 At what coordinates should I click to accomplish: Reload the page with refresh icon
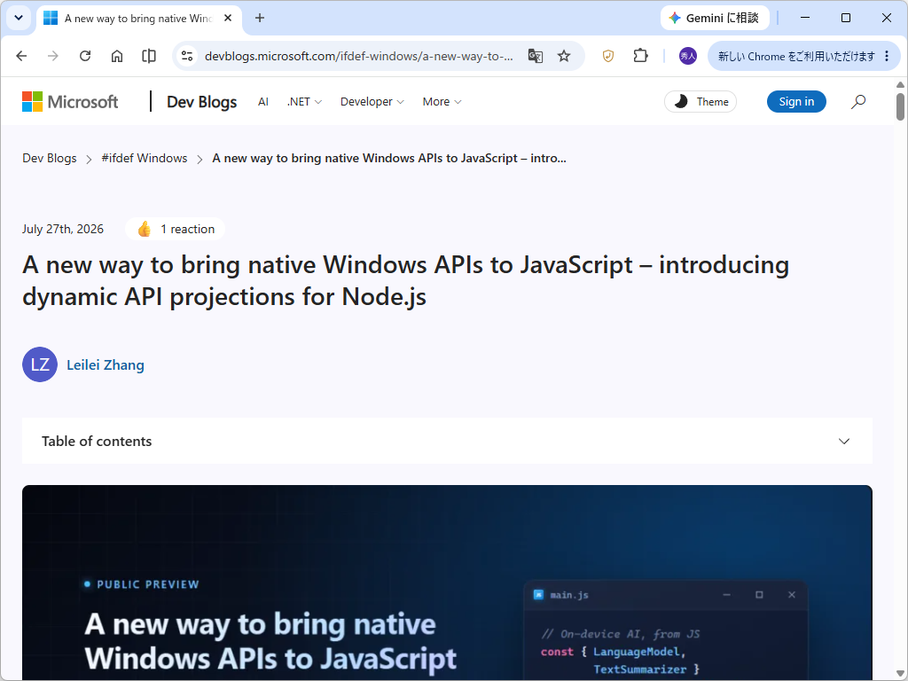pos(85,56)
